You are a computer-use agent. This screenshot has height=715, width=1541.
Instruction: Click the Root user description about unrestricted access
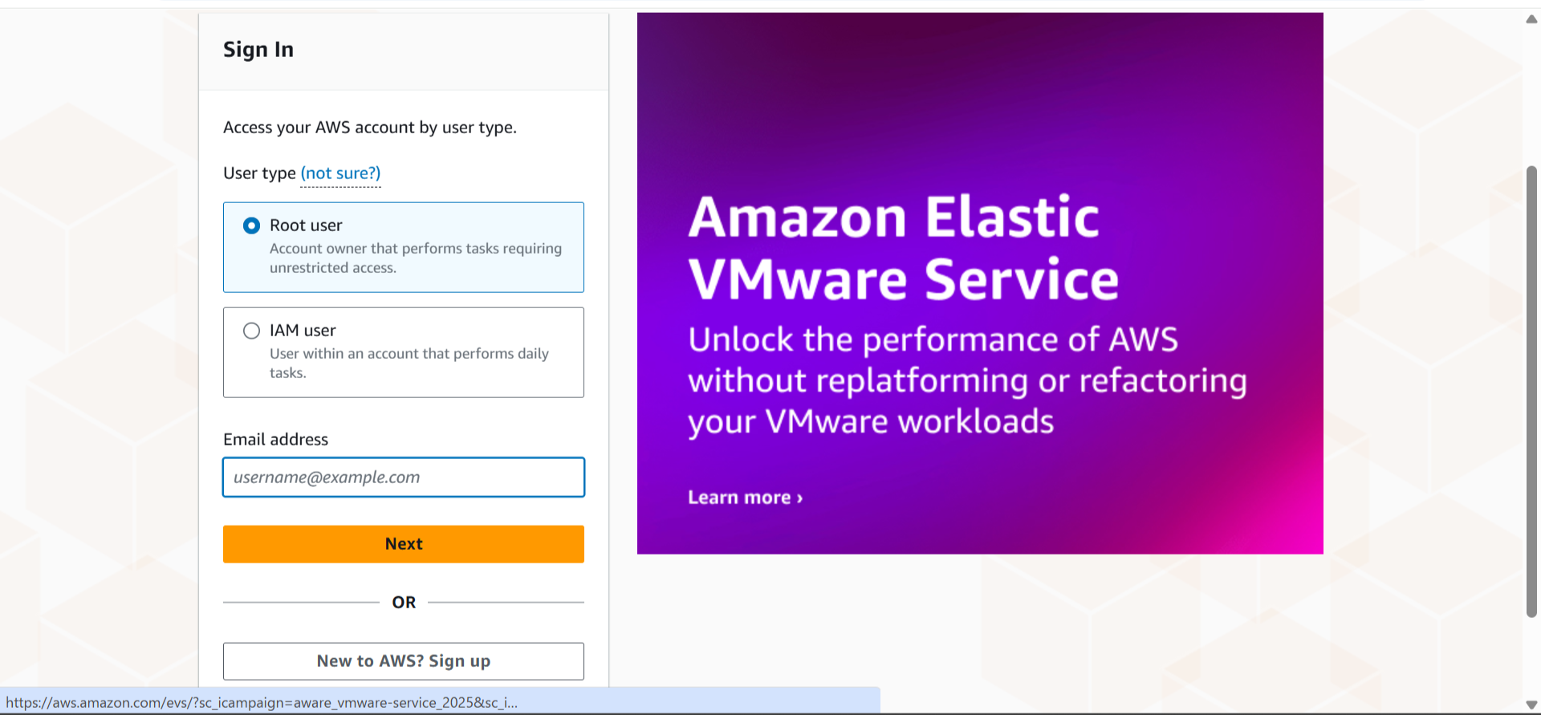pyautogui.click(x=415, y=258)
